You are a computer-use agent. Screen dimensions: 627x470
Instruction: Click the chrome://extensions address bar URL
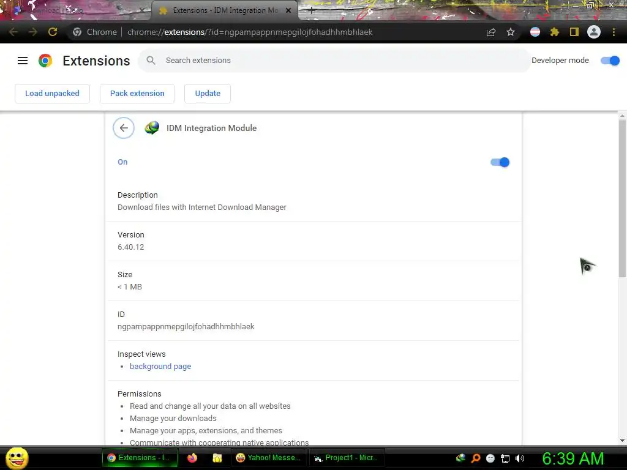pyautogui.click(x=250, y=32)
